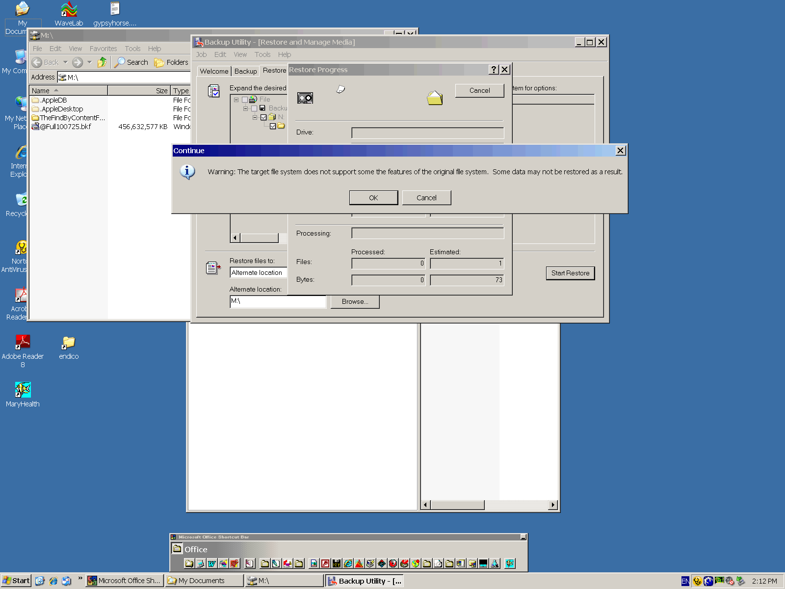
Task: Open the Forward history dropdown arrow
Action: tap(89, 62)
